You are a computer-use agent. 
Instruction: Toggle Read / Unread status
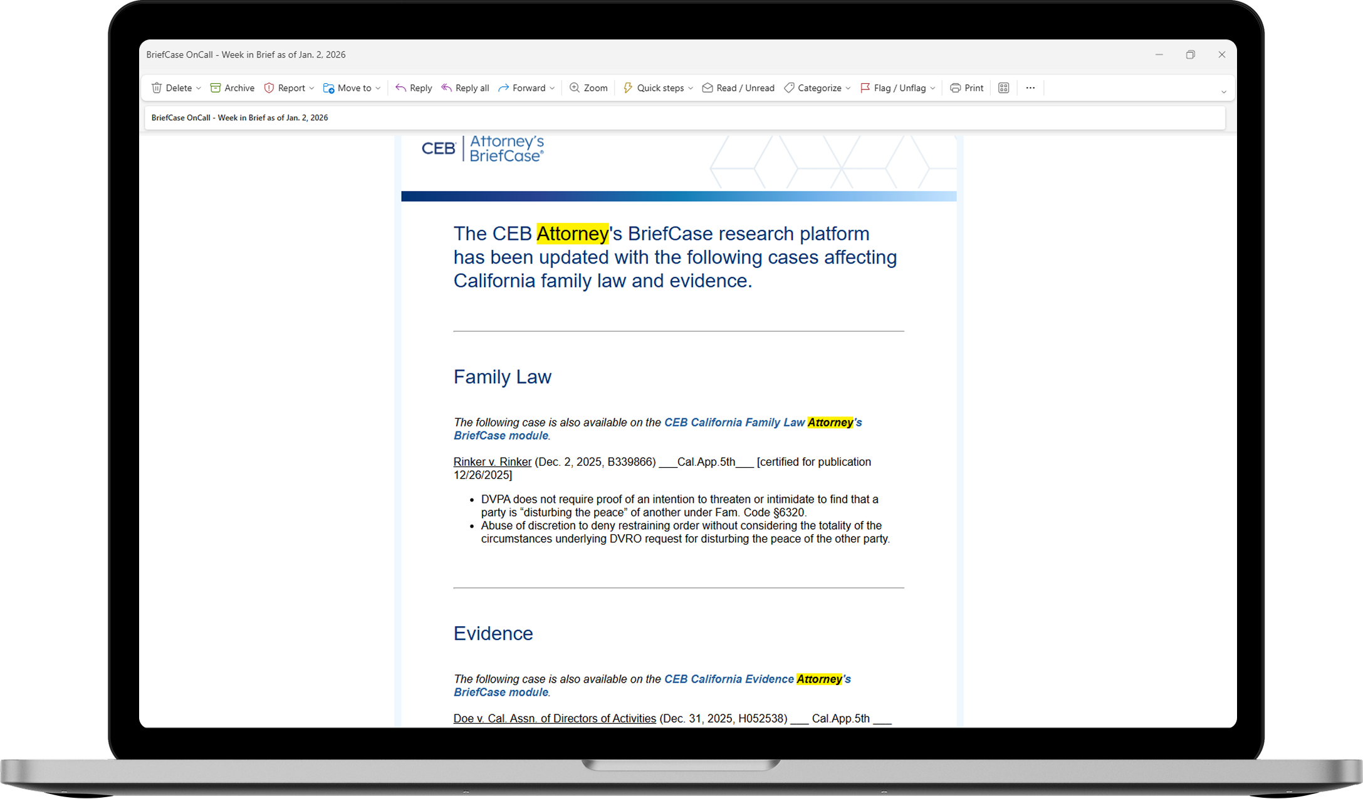point(738,88)
